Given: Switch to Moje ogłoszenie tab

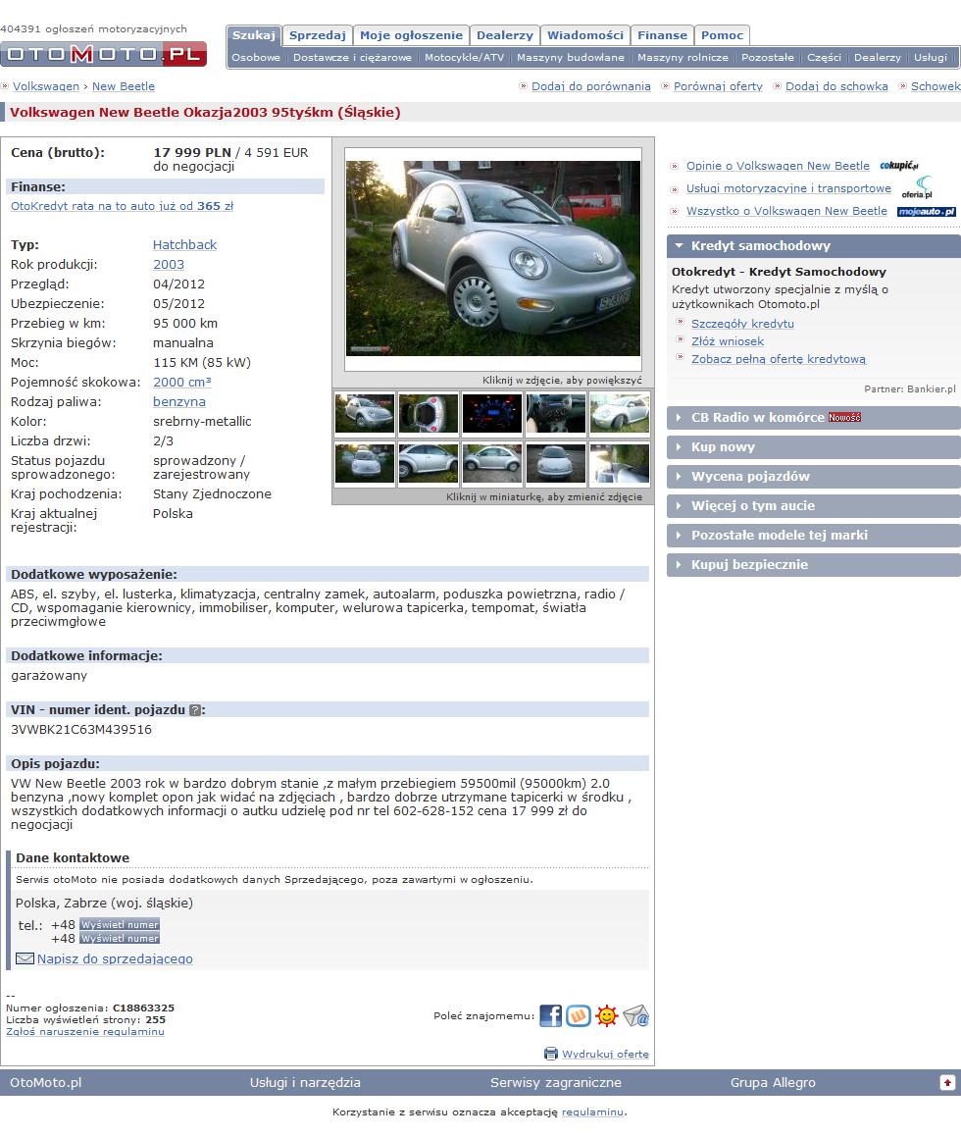Looking at the screenshot, I should (411, 35).
